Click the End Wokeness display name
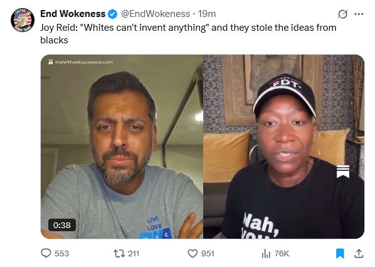Screen dimensions: 375x267 coord(73,14)
